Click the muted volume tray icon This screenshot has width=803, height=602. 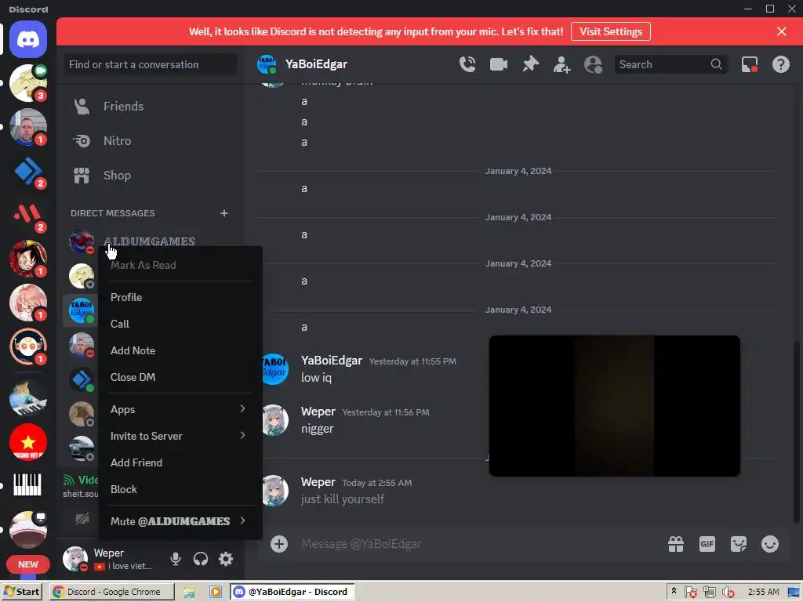(728, 593)
